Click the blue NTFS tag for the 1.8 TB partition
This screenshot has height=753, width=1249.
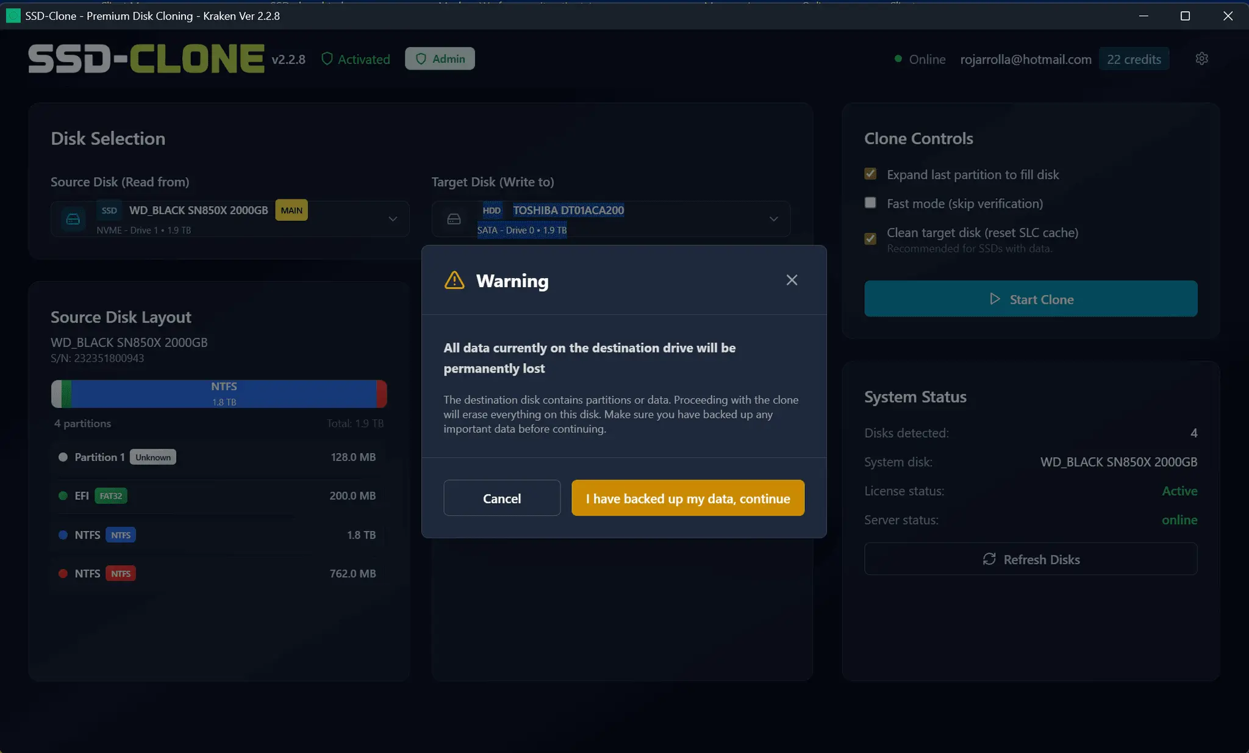pyautogui.click(x=121, y=535)
